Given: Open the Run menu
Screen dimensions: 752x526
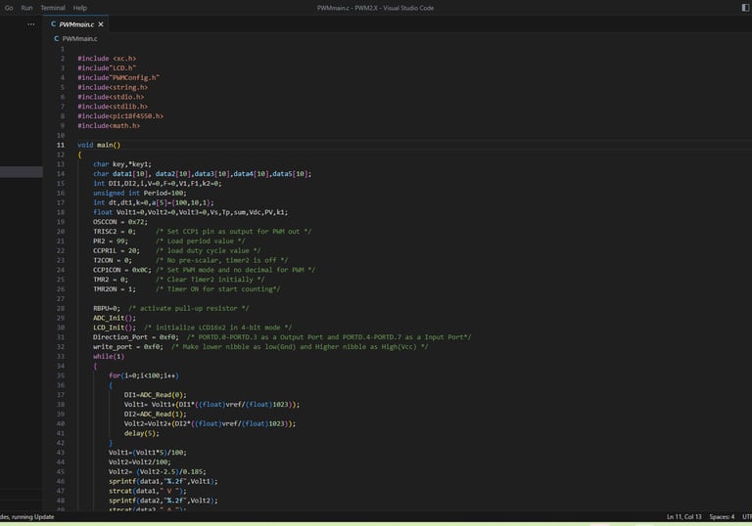Looking at the screenshot, I should (26, 7).
